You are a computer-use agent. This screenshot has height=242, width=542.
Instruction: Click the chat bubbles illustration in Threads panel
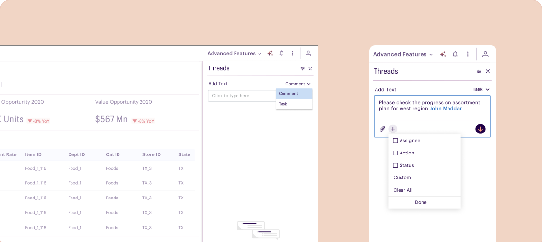(258, 230)
